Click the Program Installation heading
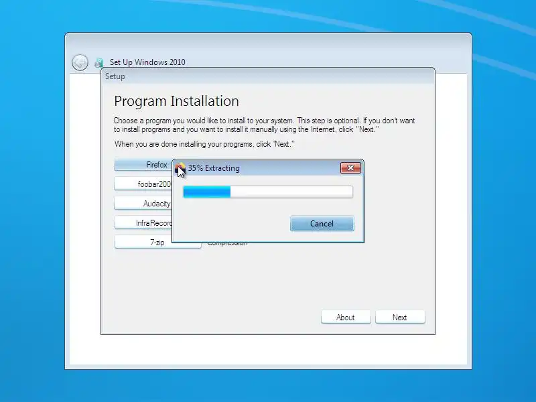The height and width of the screenshot is (402, 536). [x=176, y=101]
